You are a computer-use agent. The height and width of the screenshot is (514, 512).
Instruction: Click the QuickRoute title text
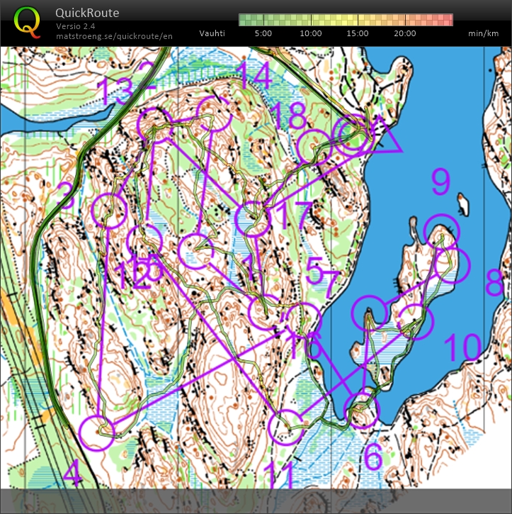(87, 13)
